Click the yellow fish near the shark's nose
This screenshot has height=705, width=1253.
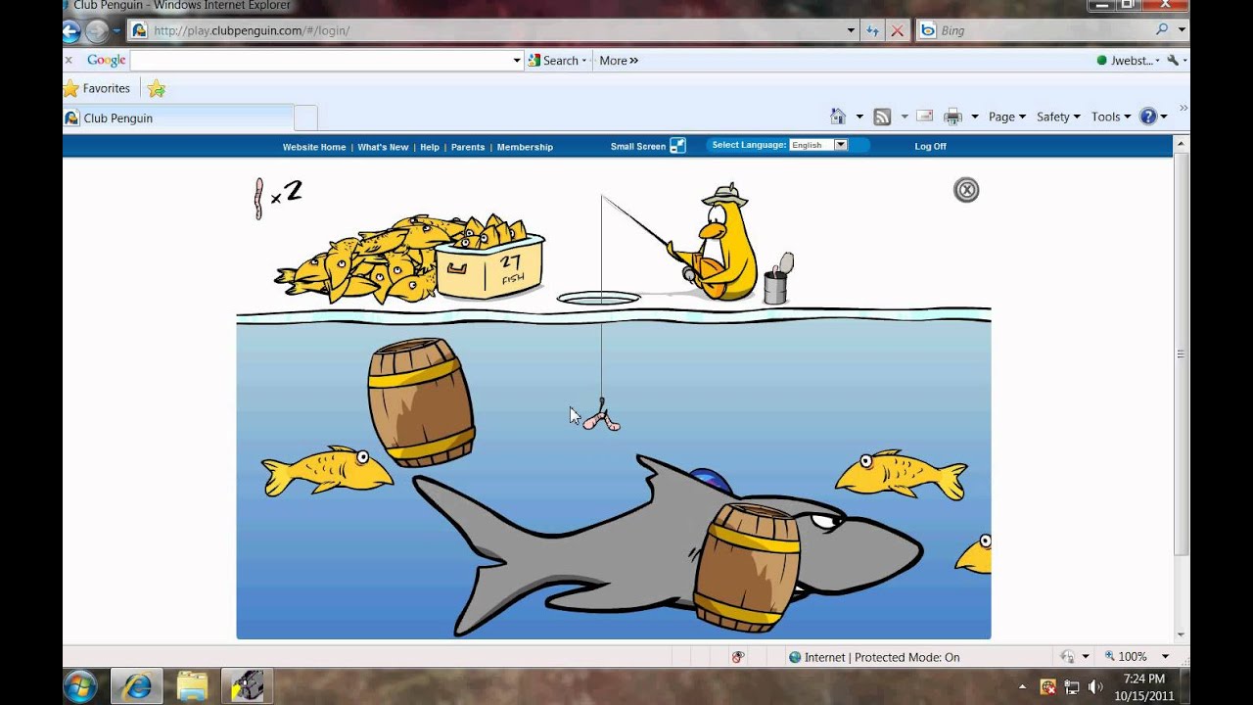pyautogui.click(x=901, y=475)
